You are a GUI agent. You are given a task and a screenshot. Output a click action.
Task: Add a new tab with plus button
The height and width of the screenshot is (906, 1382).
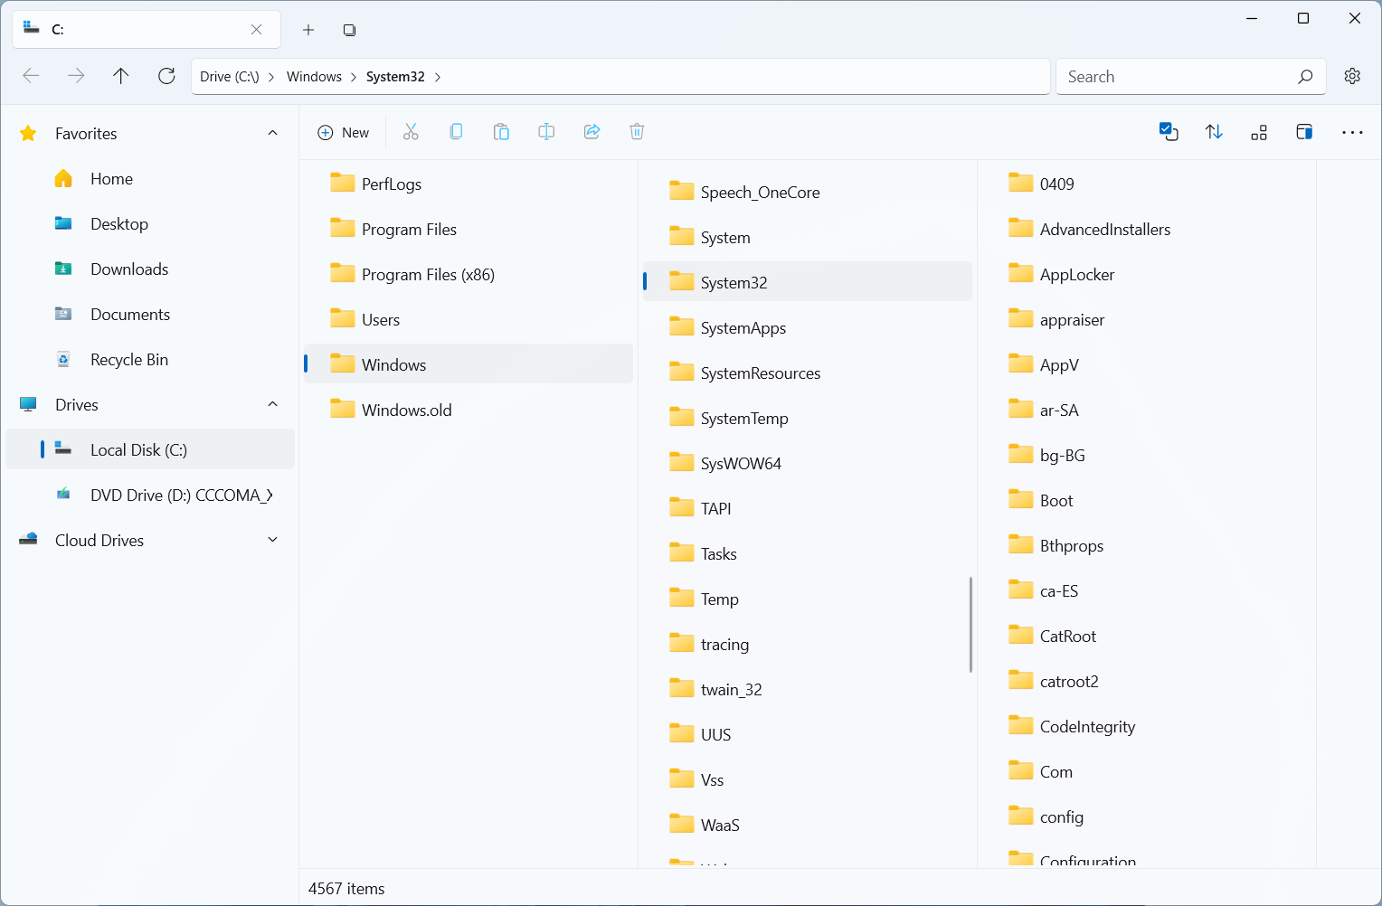click(x=308, y=30)
